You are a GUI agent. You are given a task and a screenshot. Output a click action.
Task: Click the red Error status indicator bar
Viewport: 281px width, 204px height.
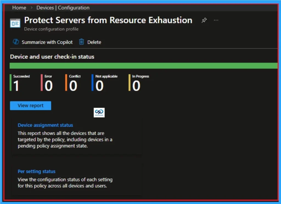(42, 82)
